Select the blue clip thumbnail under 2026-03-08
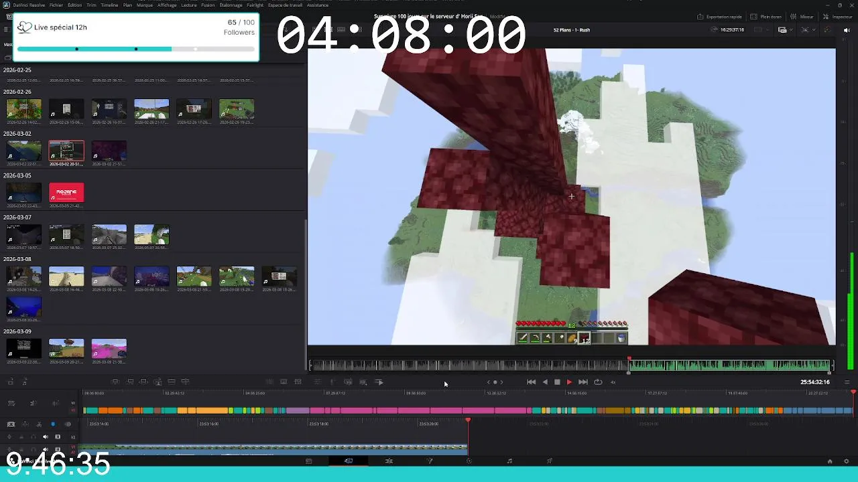This screenshot has height=482, width=858. [23, 307]
